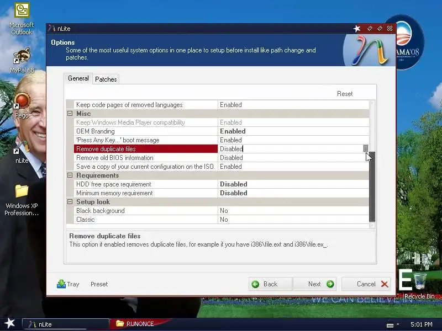442x331 pixels.
Task: Click the Reset link
Action: click(344, 94)
